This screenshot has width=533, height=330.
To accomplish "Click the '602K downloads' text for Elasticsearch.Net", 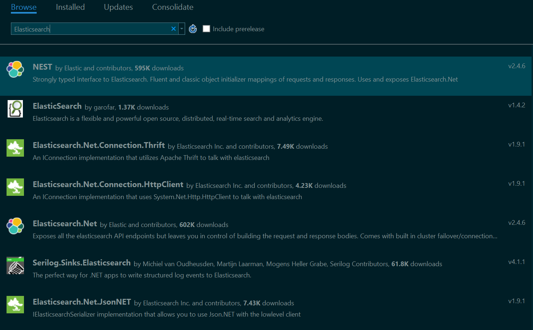I will pyautogui.click(x=204, y=225).
